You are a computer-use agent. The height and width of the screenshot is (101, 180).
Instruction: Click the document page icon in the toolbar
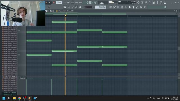(130, 7)
